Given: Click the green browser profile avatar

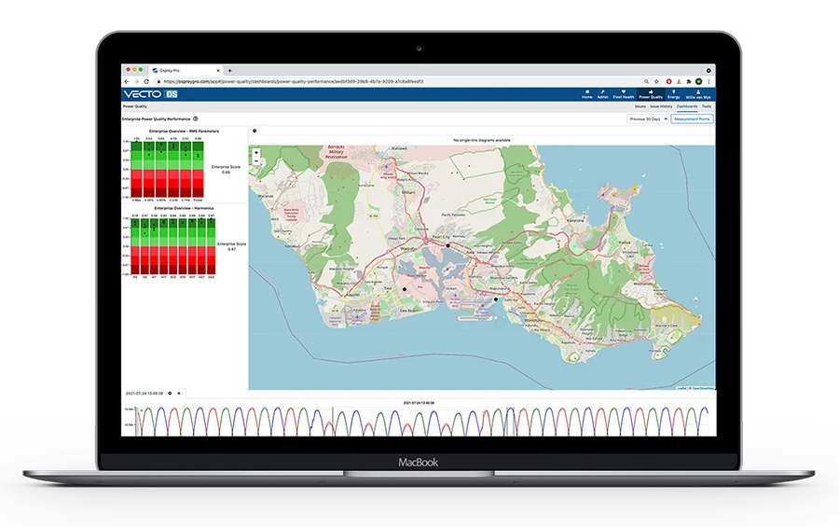Looking at the screenshot, I should [x=698, y=81].
